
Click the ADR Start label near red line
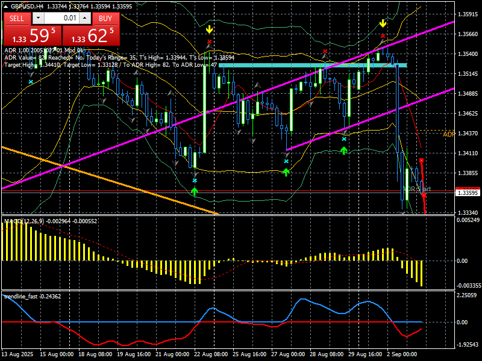click(x=417, y=189)
